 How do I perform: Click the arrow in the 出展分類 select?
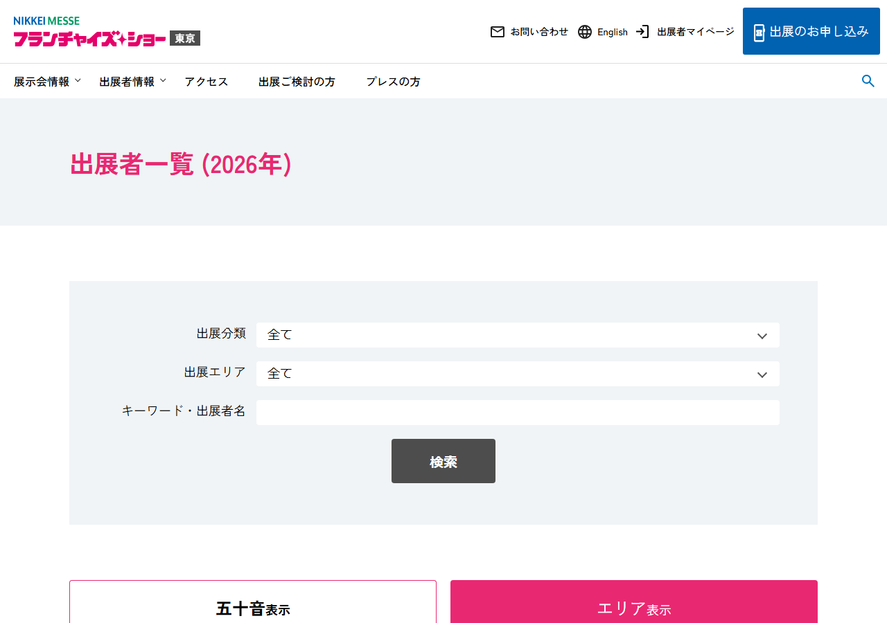point(762,336)
